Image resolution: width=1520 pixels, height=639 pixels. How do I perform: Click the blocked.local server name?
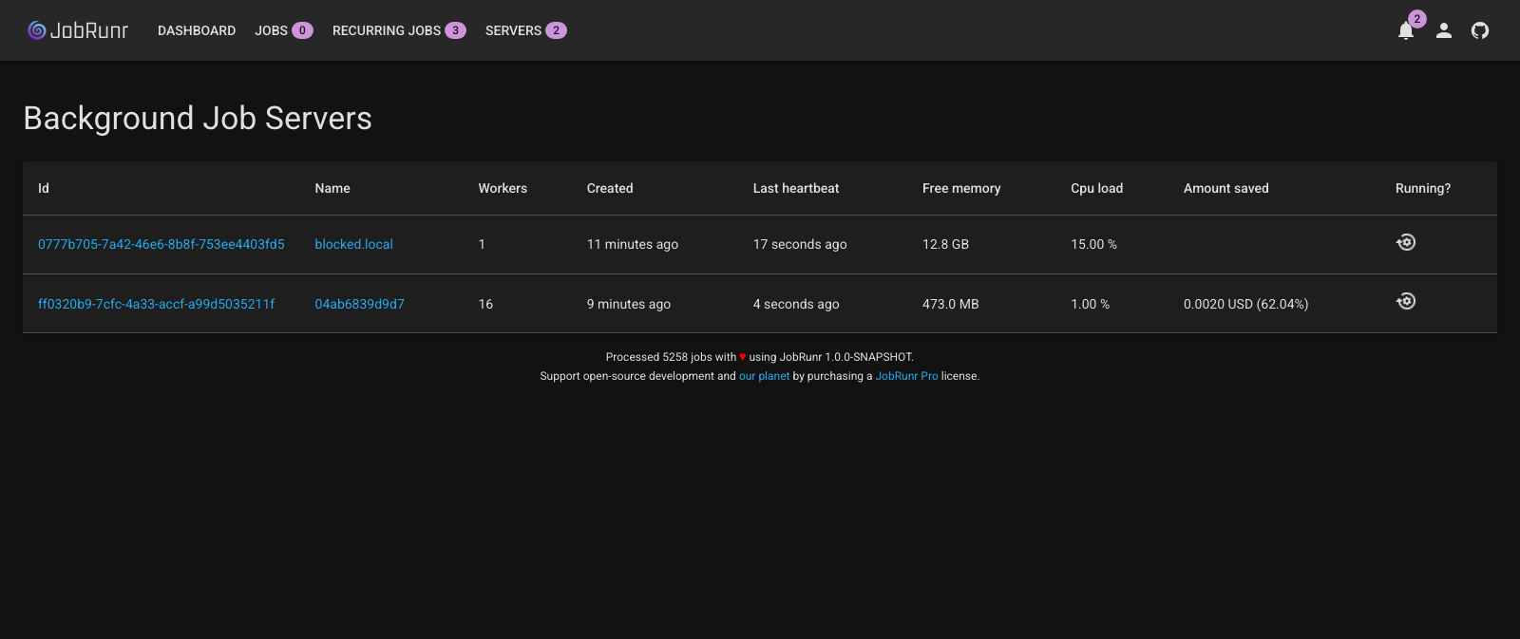[x=353, y=244]
